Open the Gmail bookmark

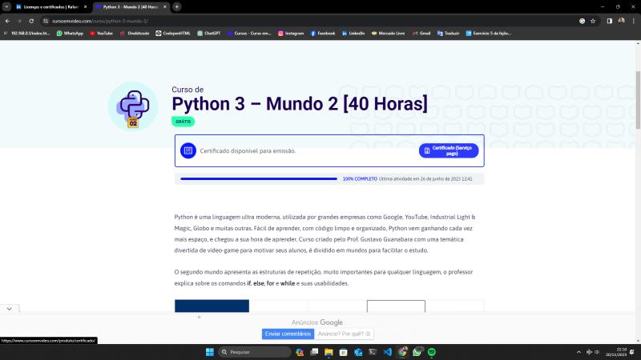(x=421, y=34)
